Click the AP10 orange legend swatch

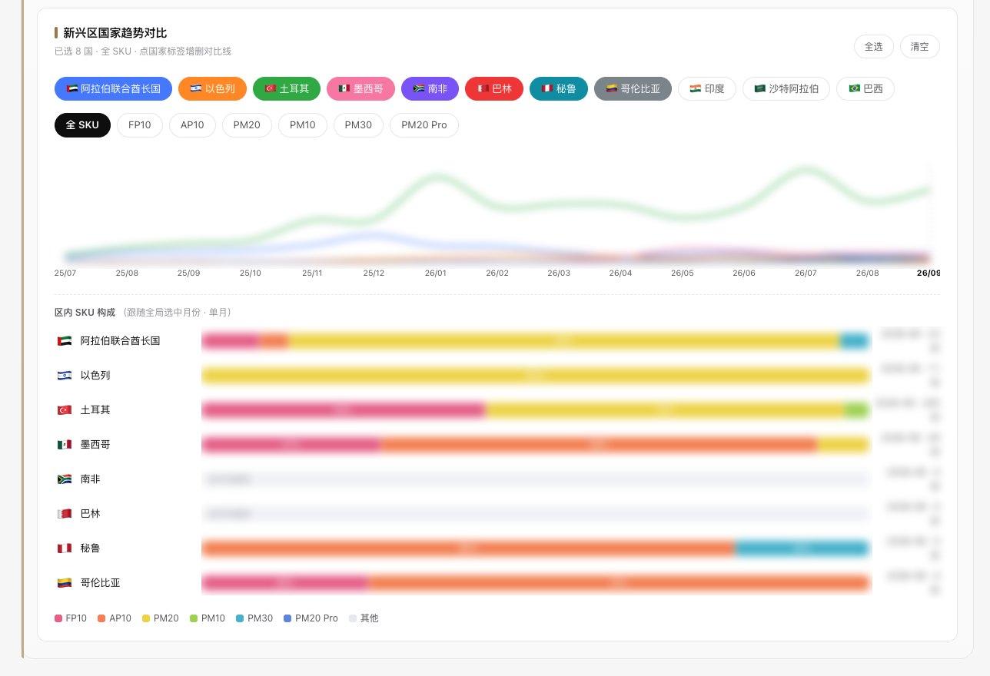click(x=101, y=618)
